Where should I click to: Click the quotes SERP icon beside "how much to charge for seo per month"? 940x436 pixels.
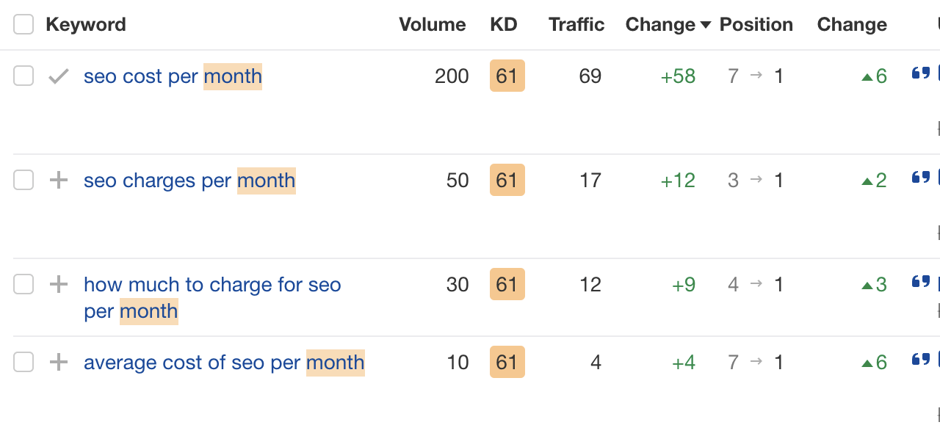[x=922, y=280]
